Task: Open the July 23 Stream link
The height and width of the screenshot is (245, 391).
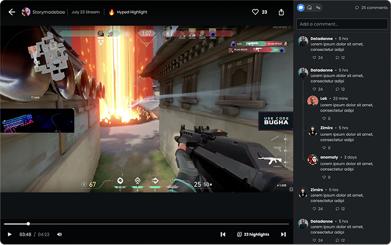Action: coord(85,12)
